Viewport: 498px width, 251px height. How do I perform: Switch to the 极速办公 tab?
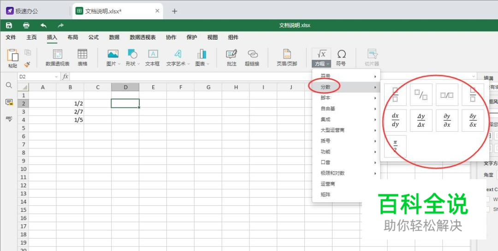[22, 11]
